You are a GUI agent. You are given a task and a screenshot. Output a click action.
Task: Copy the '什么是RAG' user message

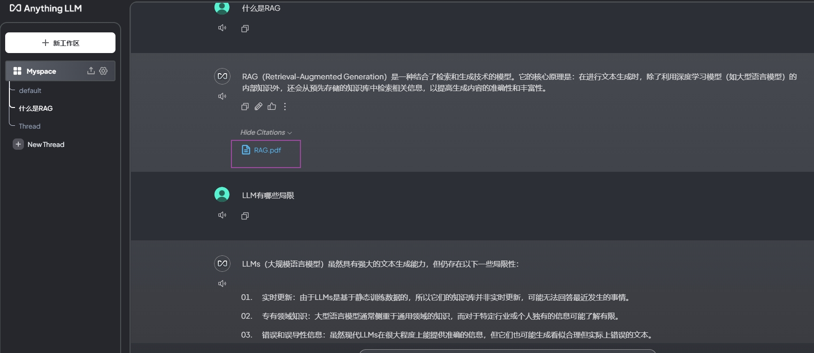coord(245,29)
